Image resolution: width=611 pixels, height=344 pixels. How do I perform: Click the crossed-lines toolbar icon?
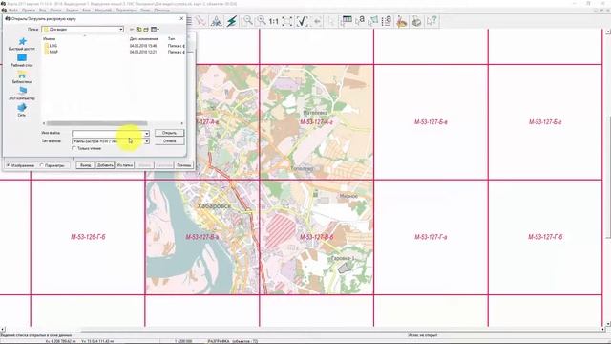200,21
